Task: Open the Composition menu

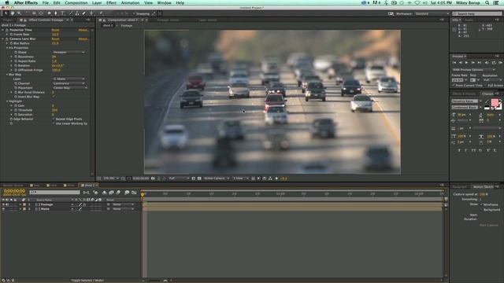Action: [x=76, y=3]
